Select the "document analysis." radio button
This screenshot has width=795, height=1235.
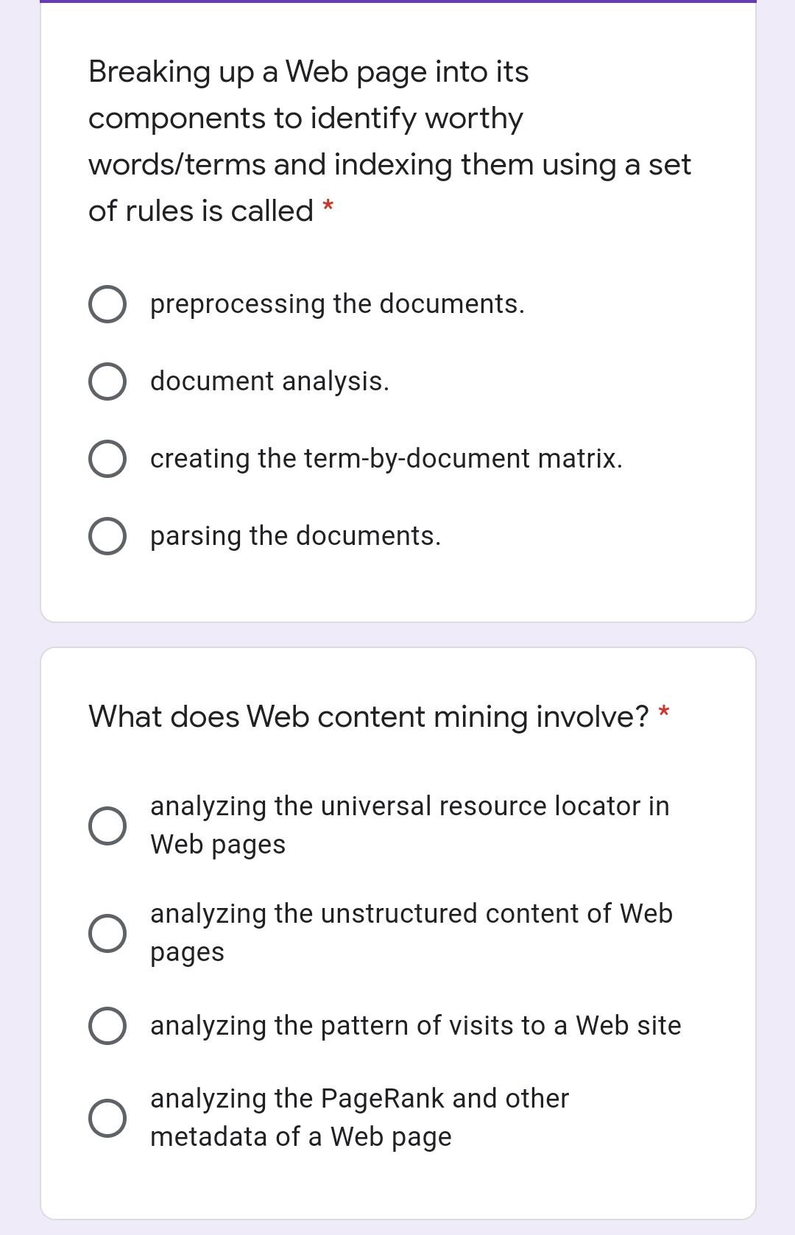coord(107,381)
